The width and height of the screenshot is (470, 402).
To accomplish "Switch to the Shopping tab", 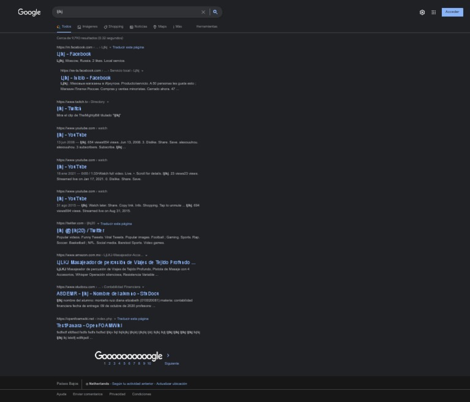I will pos(113,27).
